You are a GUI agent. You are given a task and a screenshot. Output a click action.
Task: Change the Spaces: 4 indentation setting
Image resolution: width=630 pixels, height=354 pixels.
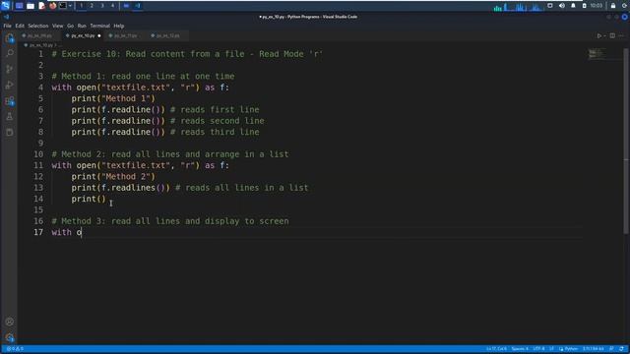click(x=520, y=349)
